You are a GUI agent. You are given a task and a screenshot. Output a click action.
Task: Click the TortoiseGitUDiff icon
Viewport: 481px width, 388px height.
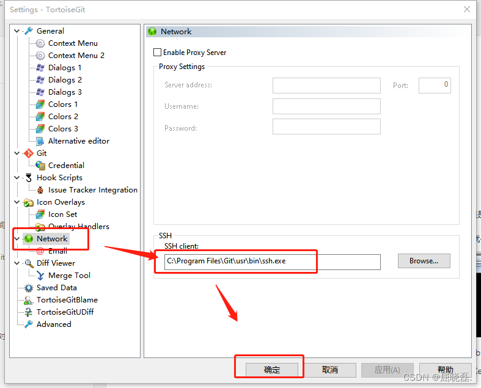[29, 312]
